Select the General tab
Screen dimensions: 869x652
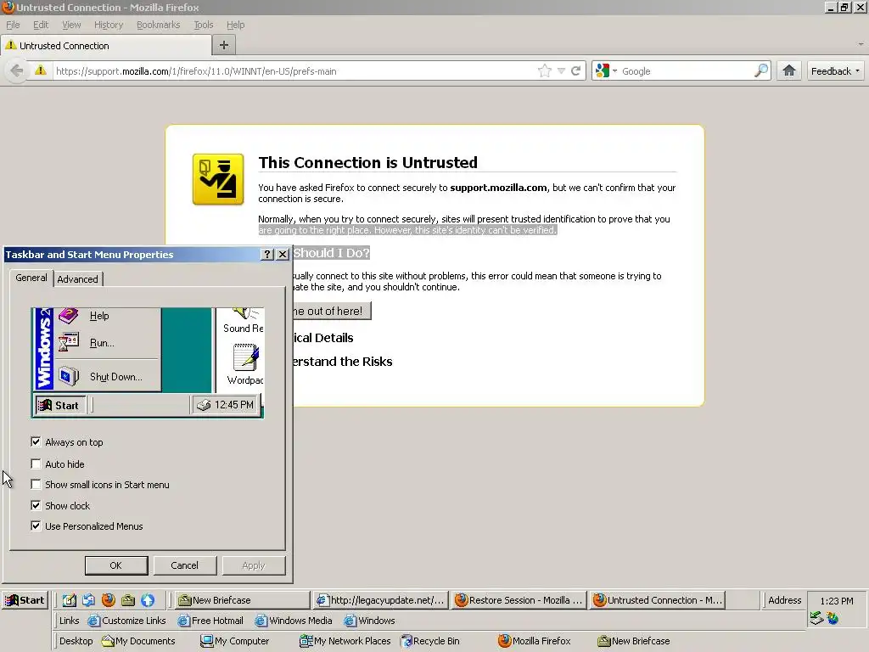[x=31, y=278]
